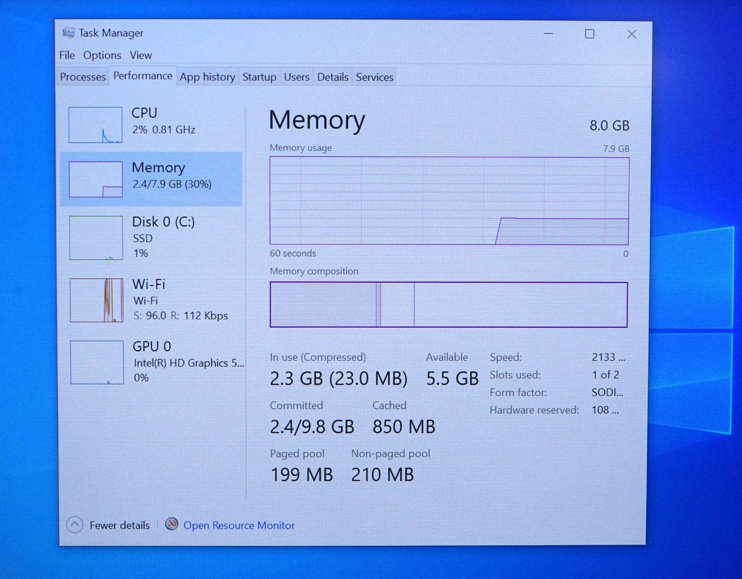Open the Startup tab
The width and height of the screenshot is (742, 579).
point(259,77)
